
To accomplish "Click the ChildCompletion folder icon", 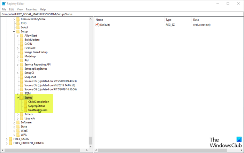I will tap(25, 102).
